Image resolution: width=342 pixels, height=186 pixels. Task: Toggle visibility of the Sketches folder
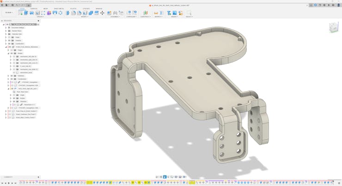pos(12,76)
